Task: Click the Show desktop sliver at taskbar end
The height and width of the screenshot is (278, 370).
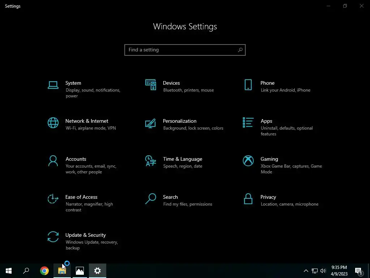Action: tap(369, 271)
